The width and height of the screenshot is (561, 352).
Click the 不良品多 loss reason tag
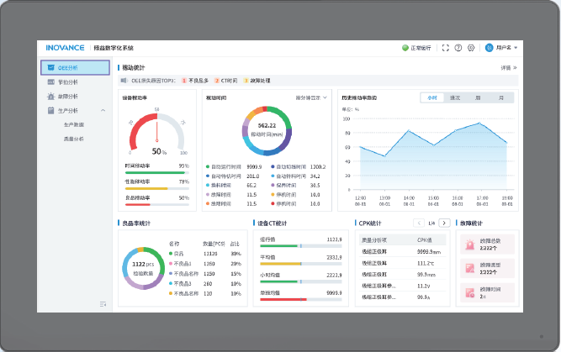click(x=195, y=81)
